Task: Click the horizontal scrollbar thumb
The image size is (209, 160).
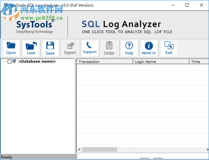Action: [100, 149]
